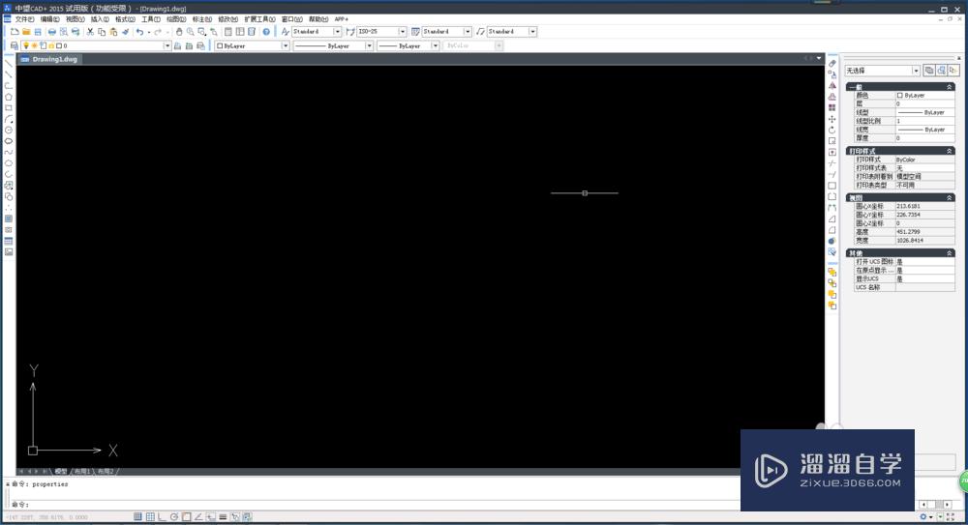
Task: Select the Move modify tool
Action: point(832,119)
